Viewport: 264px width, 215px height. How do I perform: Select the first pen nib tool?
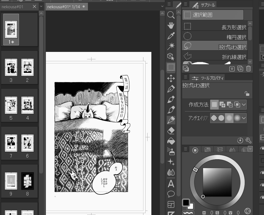[x=171, y=89]
